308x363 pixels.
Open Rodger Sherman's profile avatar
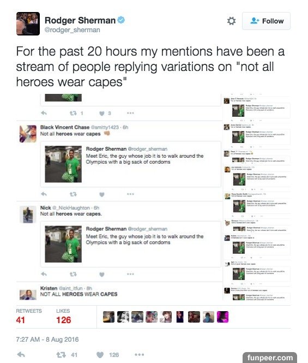tap(28, 23)
